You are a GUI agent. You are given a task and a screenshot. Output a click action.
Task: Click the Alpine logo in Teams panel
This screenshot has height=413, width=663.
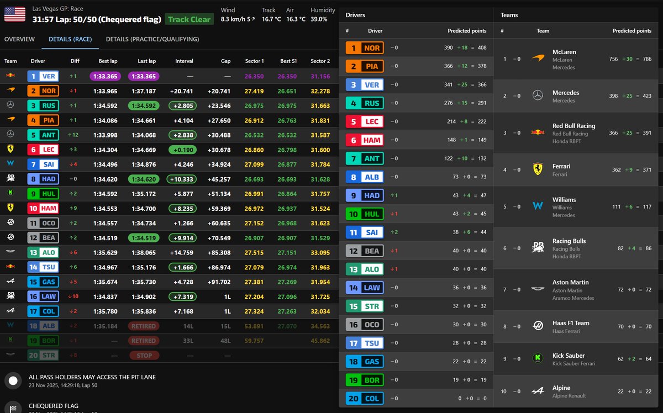(x=538, y=391)
